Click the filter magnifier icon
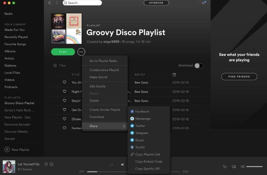Viewport: 267px width, 175px height. coord(55,65)
